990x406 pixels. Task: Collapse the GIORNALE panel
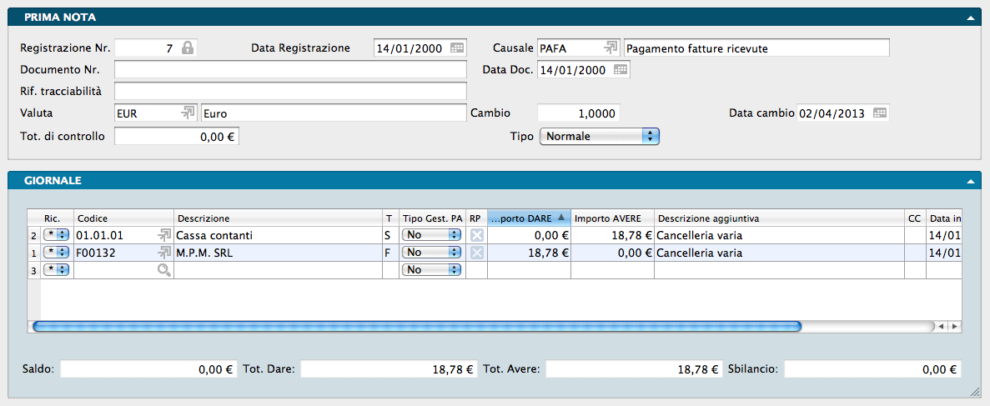point(970,180)
